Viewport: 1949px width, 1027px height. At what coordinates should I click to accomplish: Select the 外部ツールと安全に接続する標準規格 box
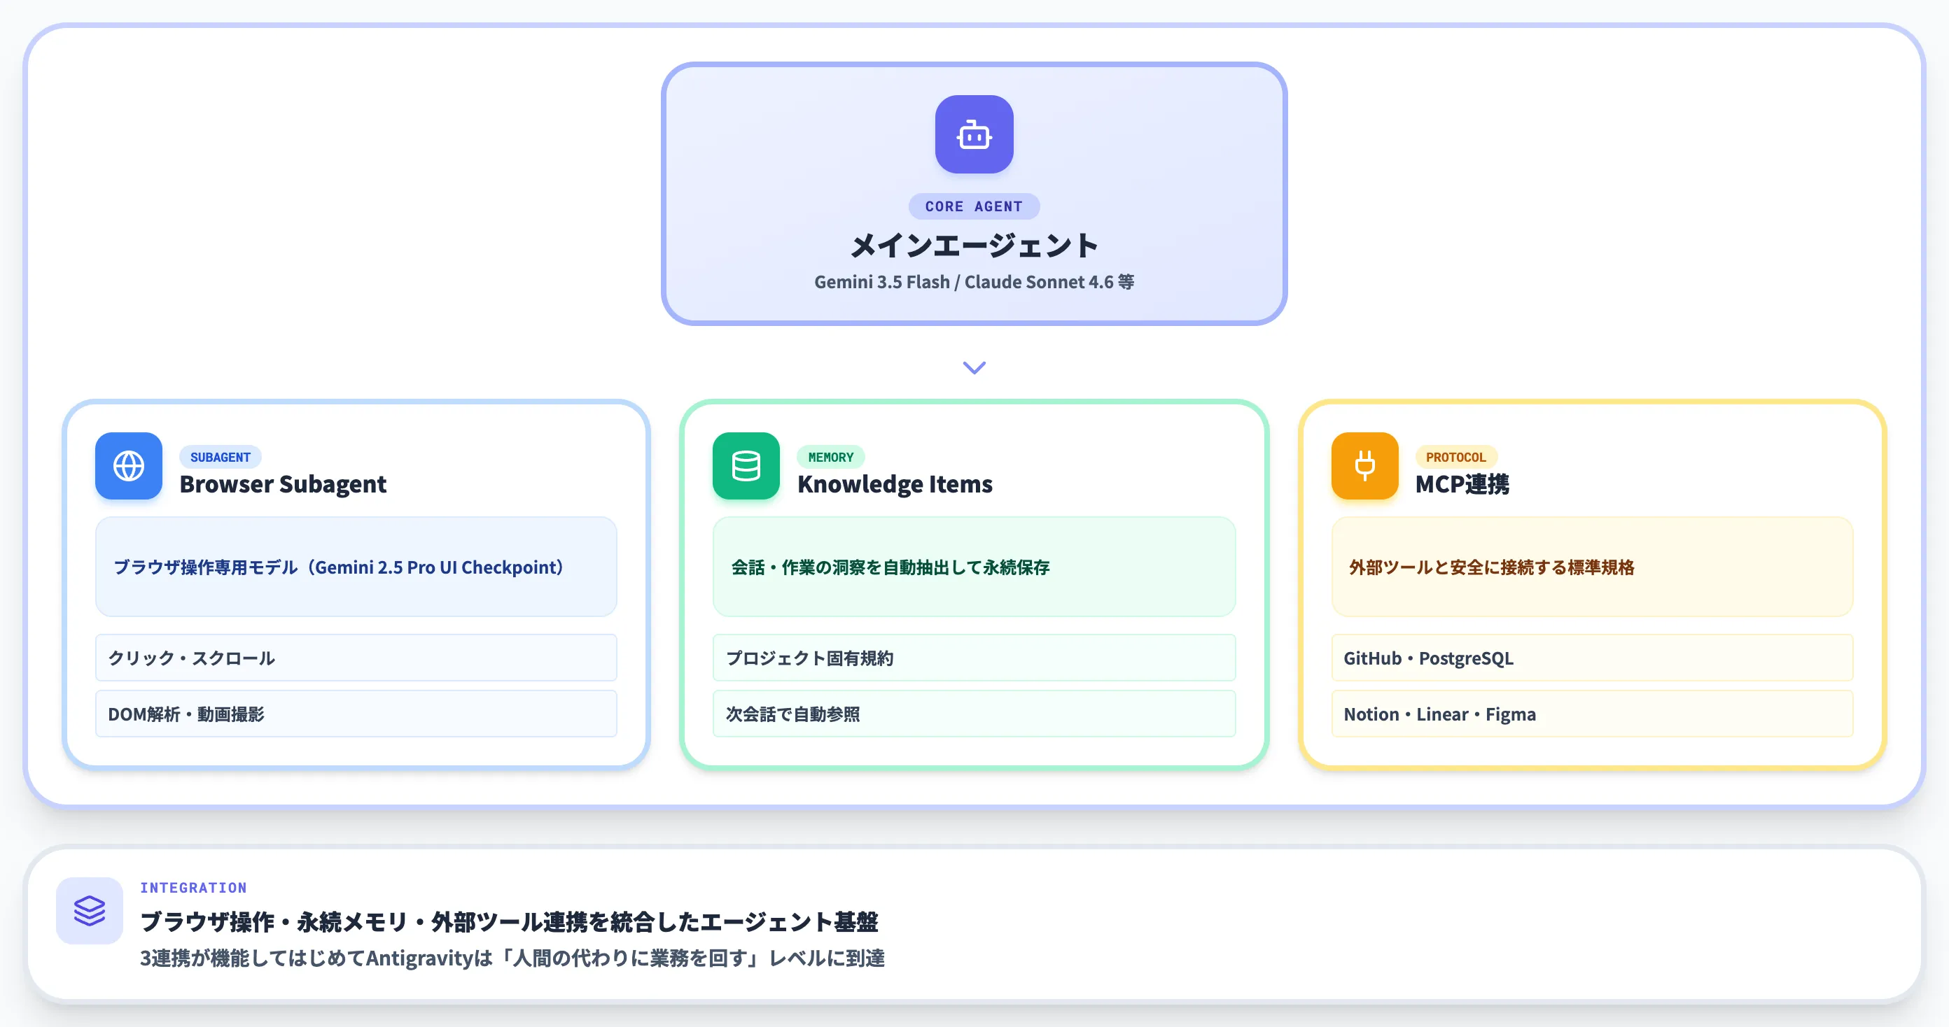point(1592,567)
